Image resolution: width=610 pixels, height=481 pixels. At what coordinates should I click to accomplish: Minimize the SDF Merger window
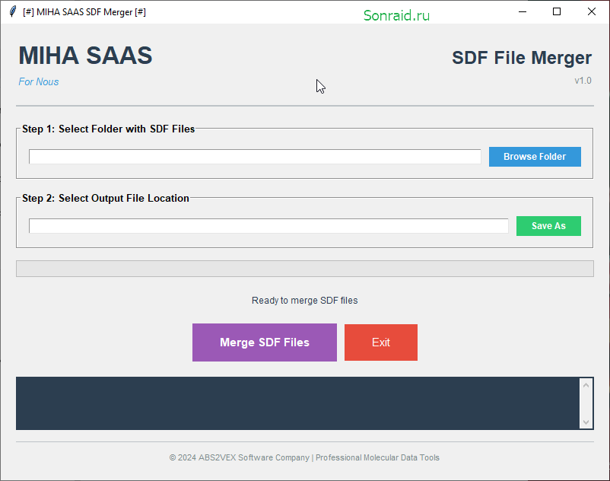pos(523,11)
